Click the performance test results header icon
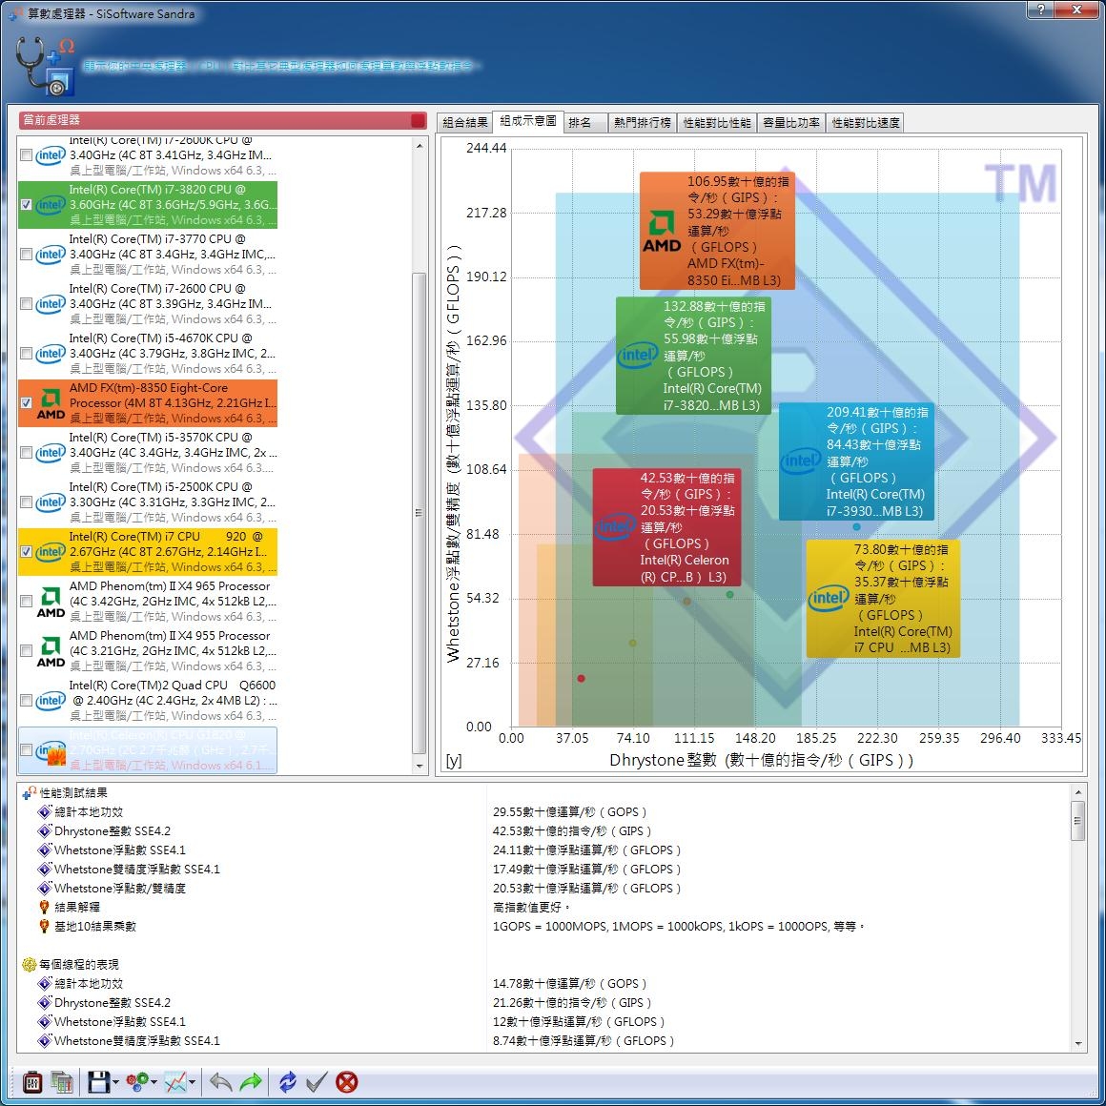 click(x=29, y=793)
